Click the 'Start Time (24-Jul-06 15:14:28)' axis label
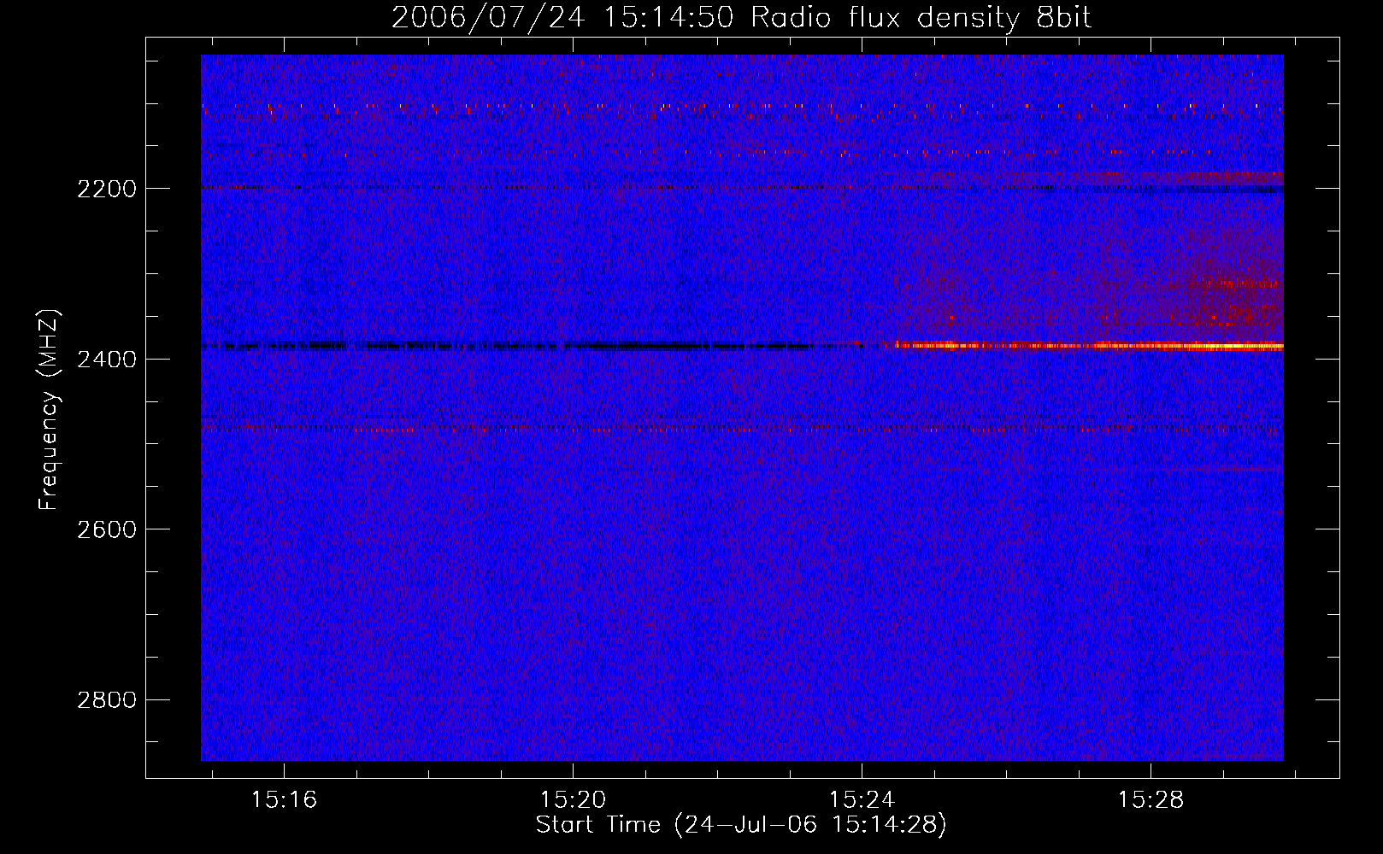 pos(741,825)
